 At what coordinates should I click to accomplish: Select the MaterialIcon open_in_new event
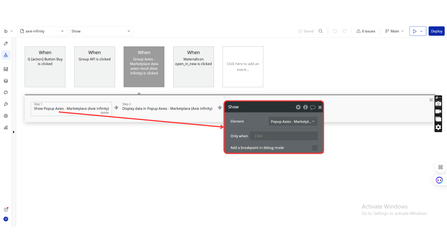coord(194,67)
